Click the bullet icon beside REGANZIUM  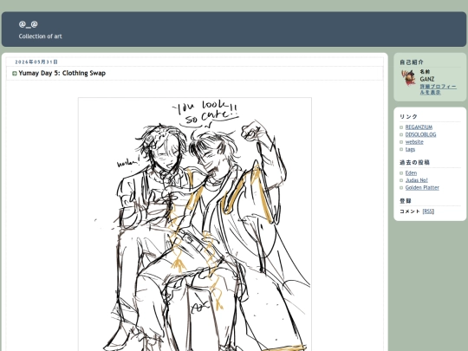click(401, 127)
